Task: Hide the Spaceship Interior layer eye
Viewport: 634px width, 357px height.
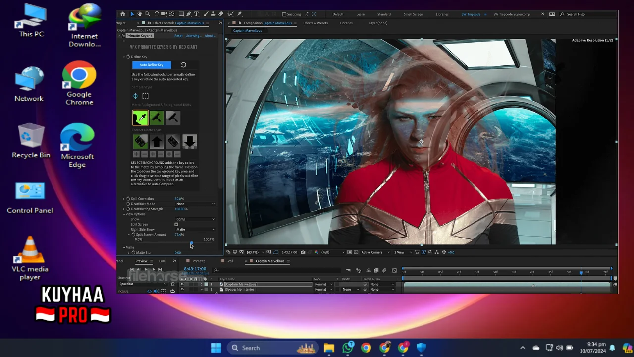Action: point(182,289)
